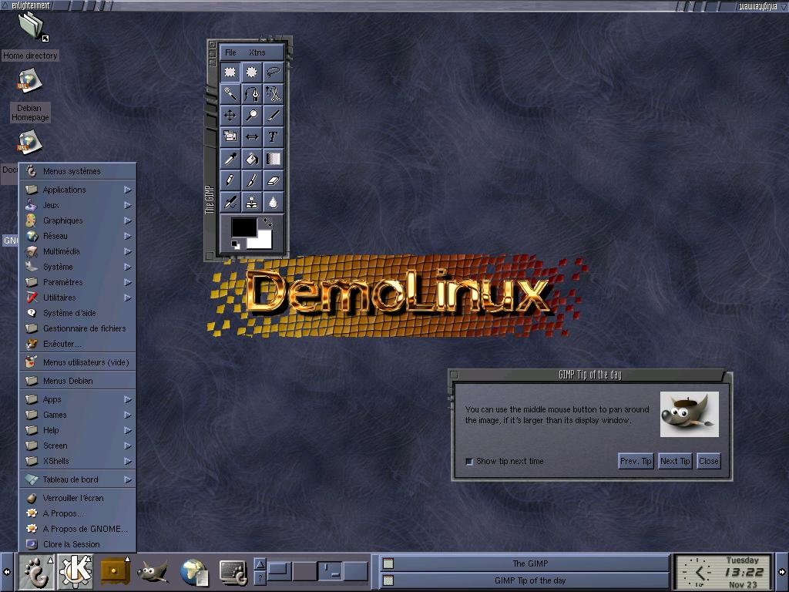The height and width of the screenshot is (592, 789).
Task: Expand the Multimédia submenu arrow
Action: [128, 252]
